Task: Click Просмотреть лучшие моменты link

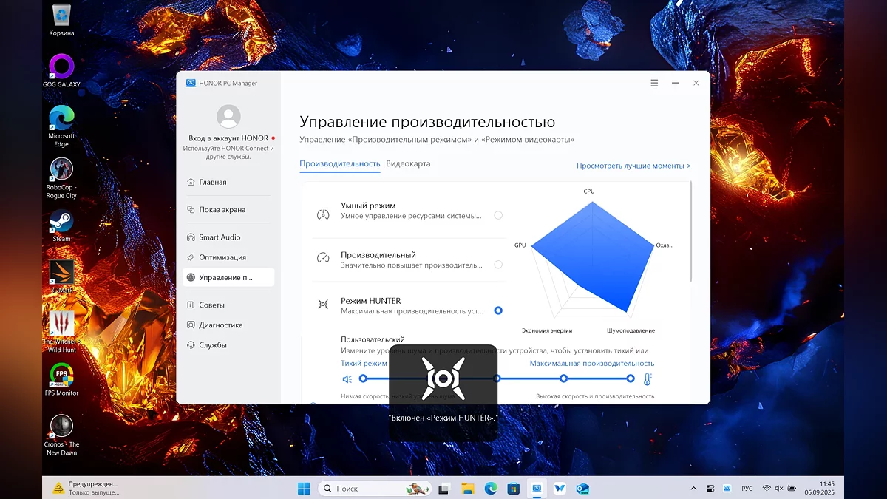Action: (x=633, y=166)
